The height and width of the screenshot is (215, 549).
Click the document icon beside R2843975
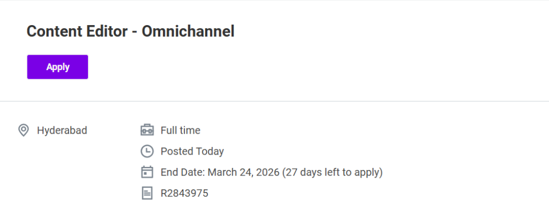[x=147, y=193]
